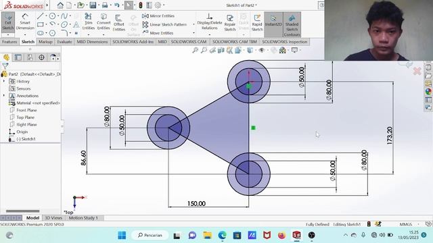This screenshot has height=243, width=433.
Task: Click the Repair Sketch tool
Action: [x=230, y=22]
